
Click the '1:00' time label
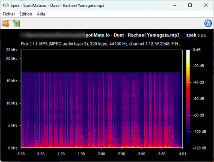pos(61,154)
